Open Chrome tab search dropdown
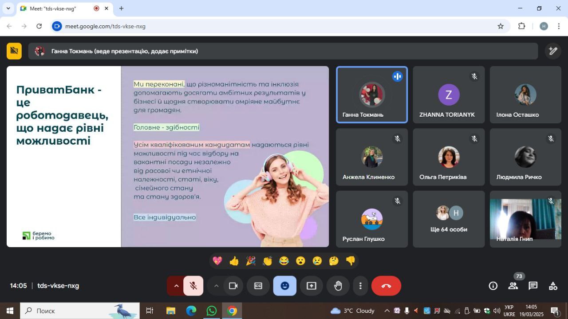Image resolution: width=568 pixels, height=319 pixels. coord(8,8)
